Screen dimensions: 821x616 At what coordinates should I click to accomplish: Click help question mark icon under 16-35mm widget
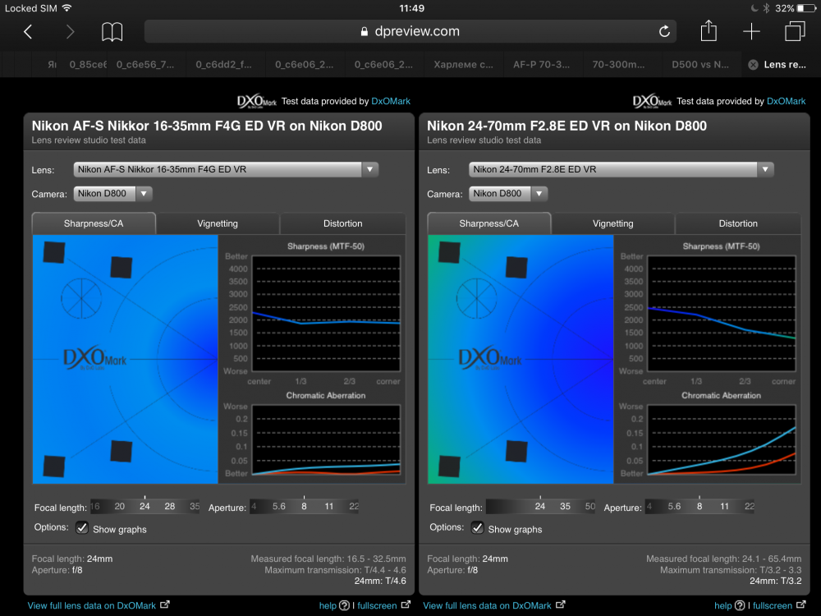pyautogui.click(x=344, y=605)
